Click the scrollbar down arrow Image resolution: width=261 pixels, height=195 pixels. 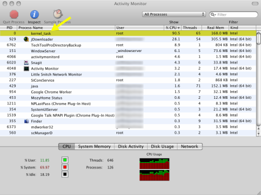[258, 134]
